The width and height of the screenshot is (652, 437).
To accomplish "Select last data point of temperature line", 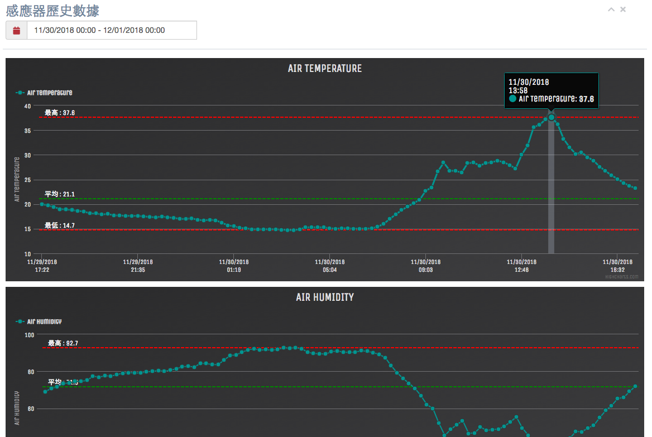I will point(635,188).
